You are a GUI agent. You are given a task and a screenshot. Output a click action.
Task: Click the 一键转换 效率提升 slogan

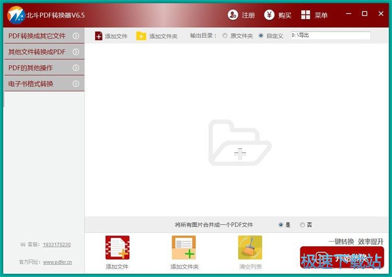click(x=356, y=242)
